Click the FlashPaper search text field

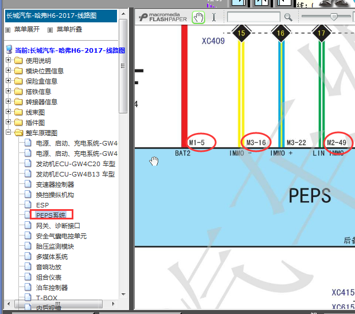point(253,17)
